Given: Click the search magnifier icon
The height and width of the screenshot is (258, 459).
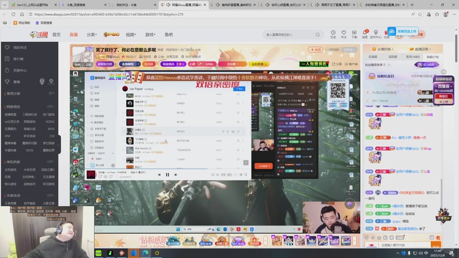Looking at the screenshot, I should 318,34.
